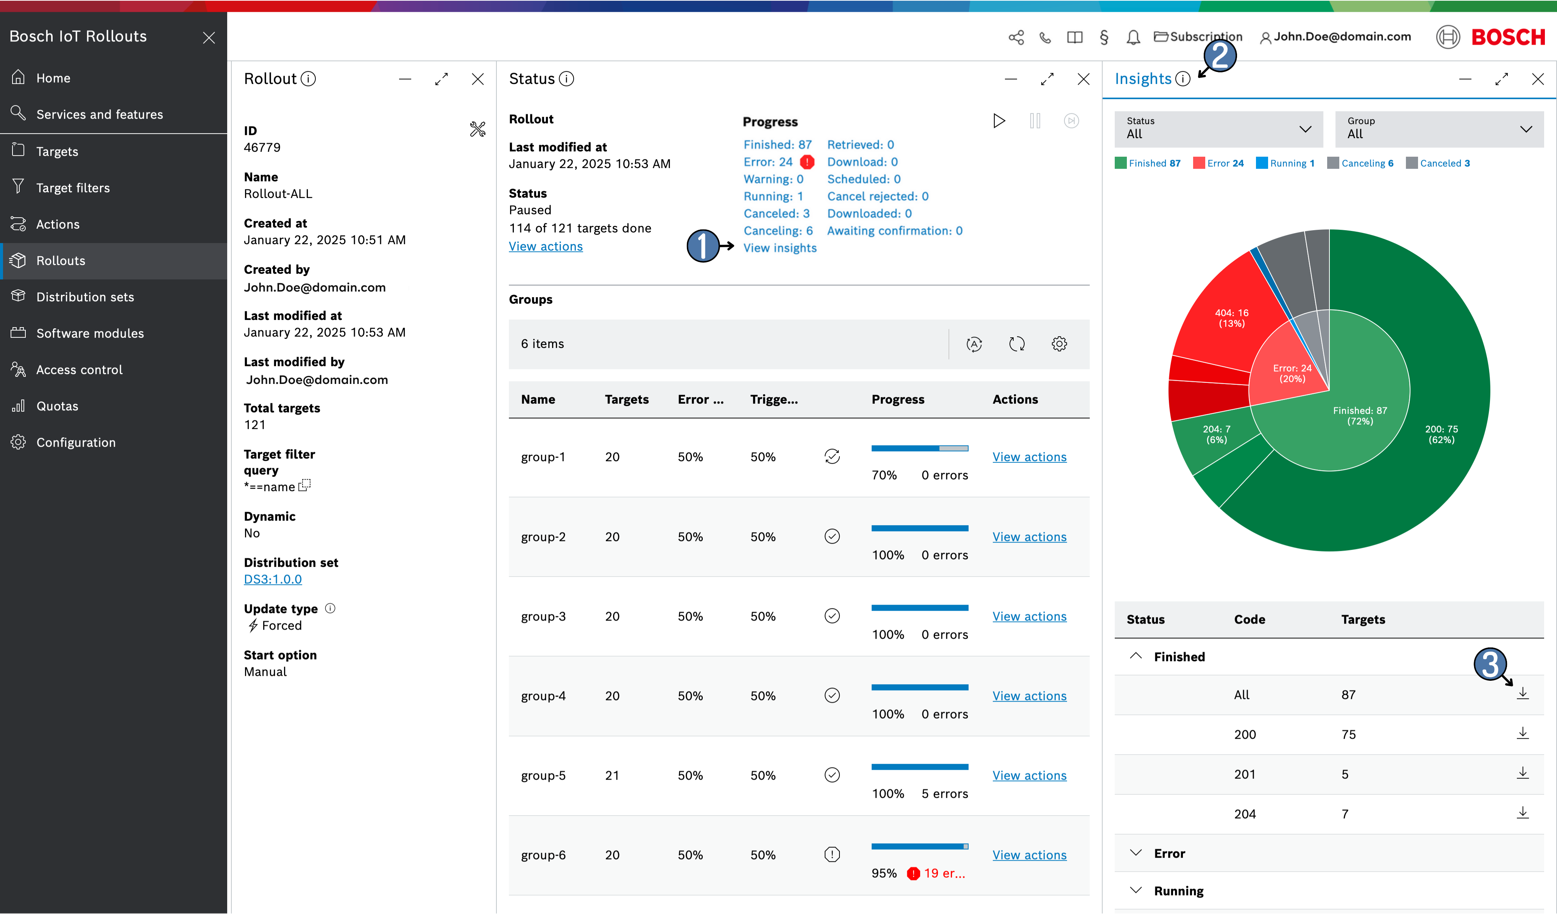The height and width of the screenshot is (914, 1557).
Task: Click the refresh groups icon
Action: pos(1016,344)
